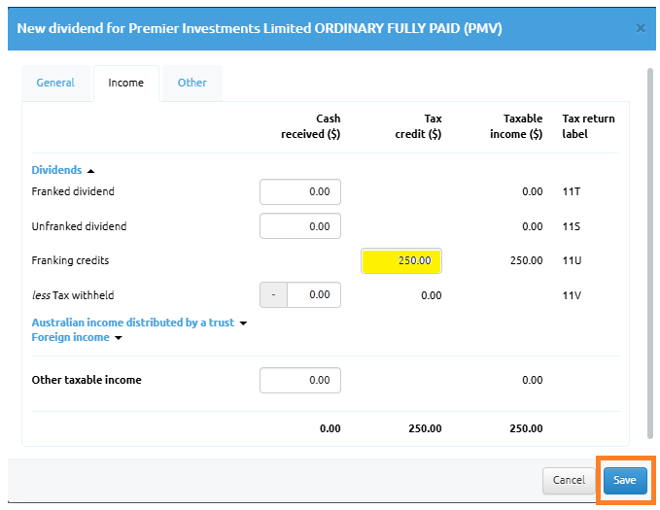Open the Other tab
The width and height of the screenshot is (660, 510).
191,83
